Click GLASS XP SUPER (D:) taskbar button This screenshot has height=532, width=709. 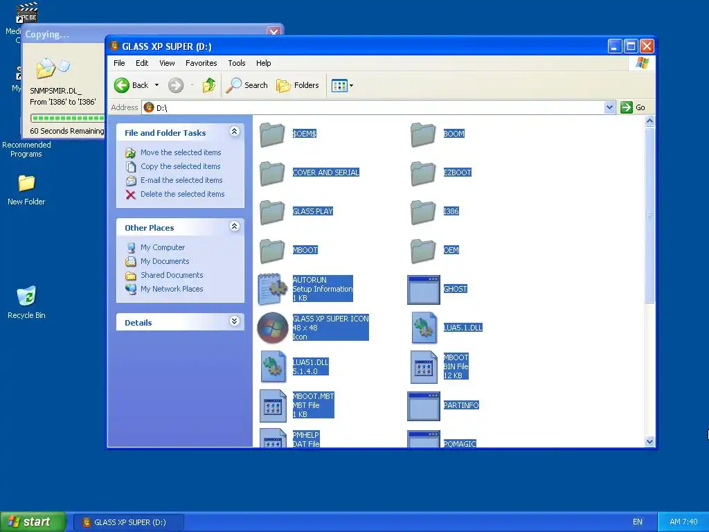point(129,522)
